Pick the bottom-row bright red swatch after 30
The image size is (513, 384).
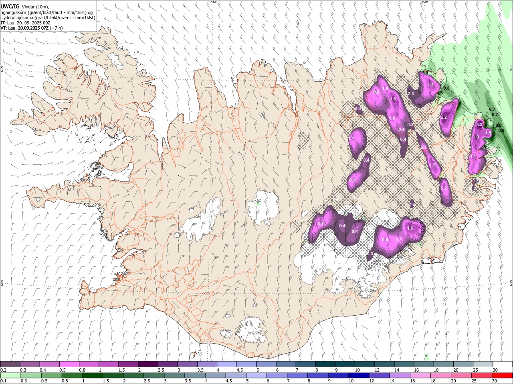(502, 376)
